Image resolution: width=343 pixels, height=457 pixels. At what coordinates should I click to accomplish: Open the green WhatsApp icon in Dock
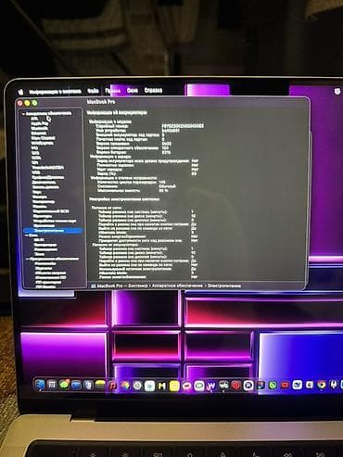tap(273, 385)
